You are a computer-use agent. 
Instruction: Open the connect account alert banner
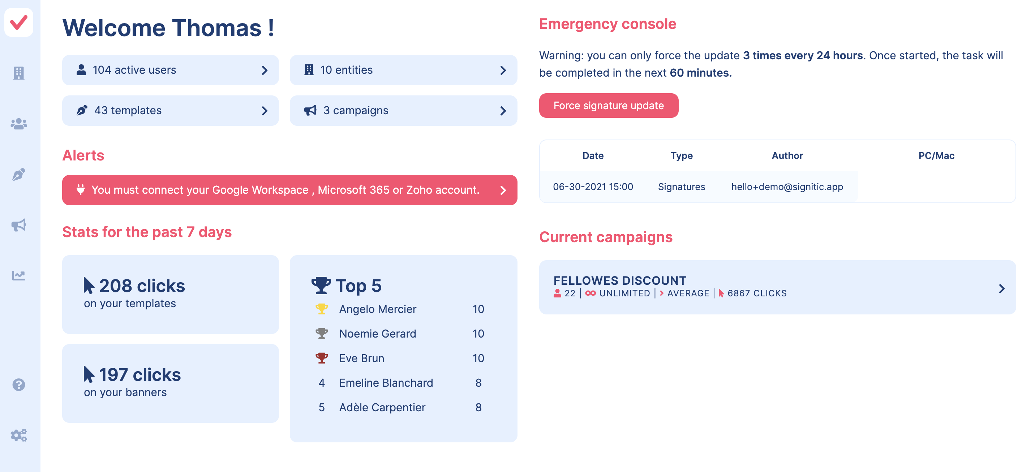pos(289,190)
